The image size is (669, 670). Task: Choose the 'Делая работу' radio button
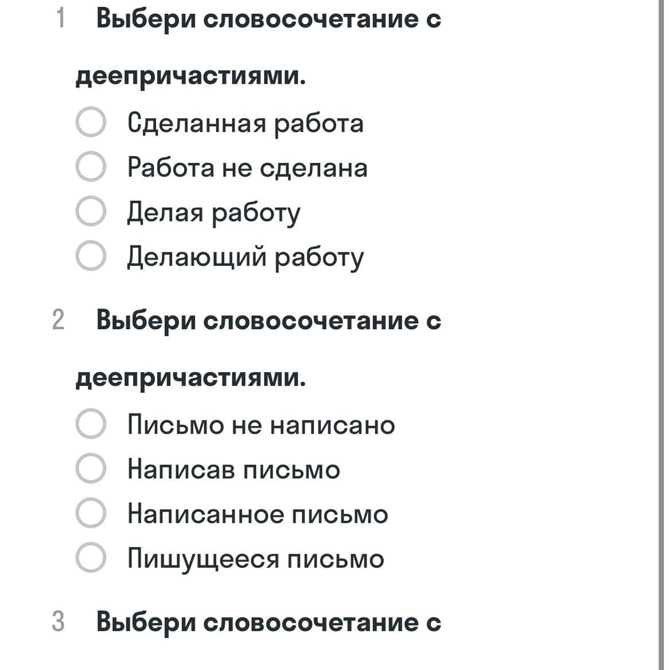point(91,211)
